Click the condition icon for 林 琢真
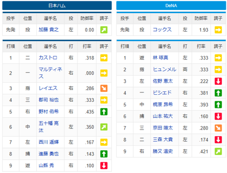Viewport: 227px width, 173px height. click(218, 58)
